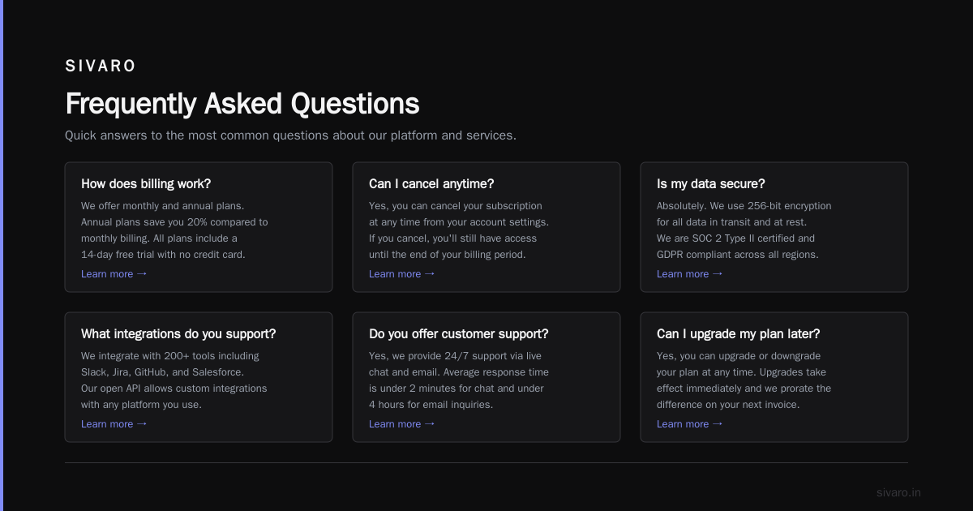Click the sivaro.in footer text

pos(898,492)
